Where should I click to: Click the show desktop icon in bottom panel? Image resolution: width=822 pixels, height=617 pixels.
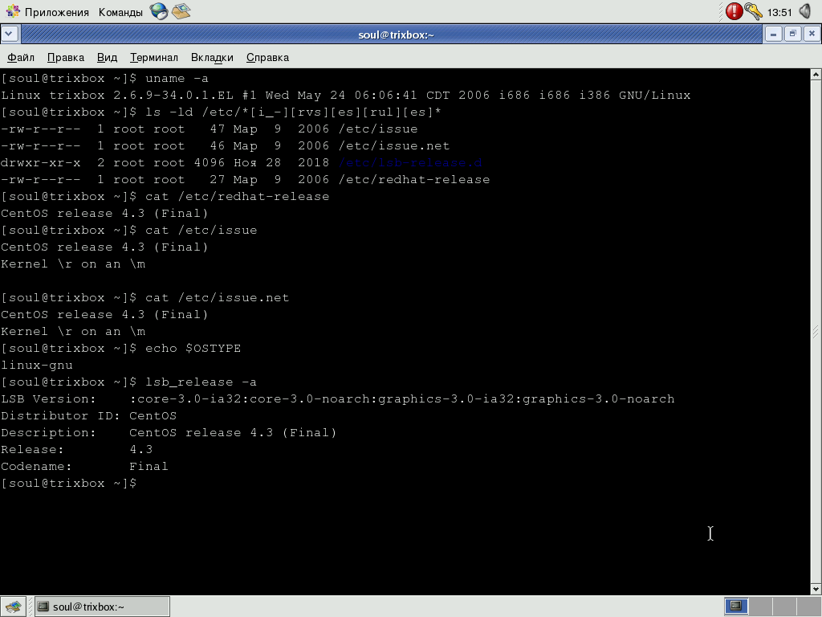(x=13, y=607)
